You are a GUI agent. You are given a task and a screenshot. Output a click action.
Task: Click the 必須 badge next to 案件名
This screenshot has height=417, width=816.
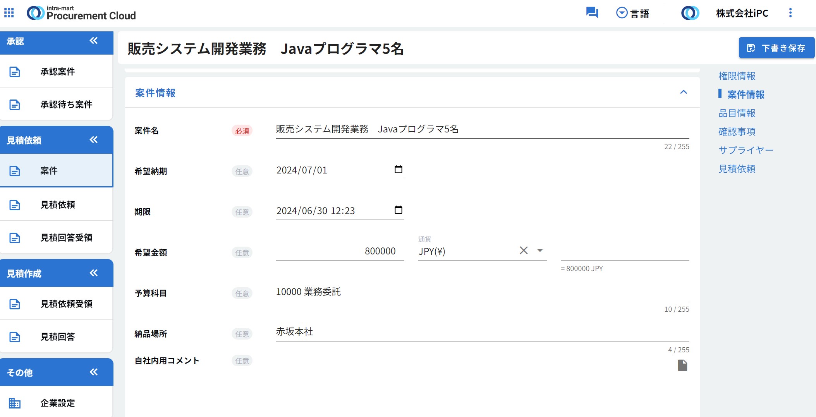[x=242, y=131]
